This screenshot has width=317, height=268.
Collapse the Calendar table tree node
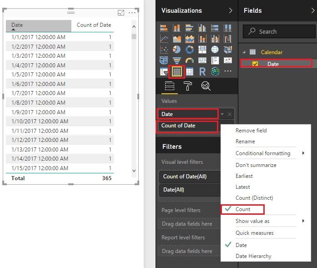(x=244, y=52)
